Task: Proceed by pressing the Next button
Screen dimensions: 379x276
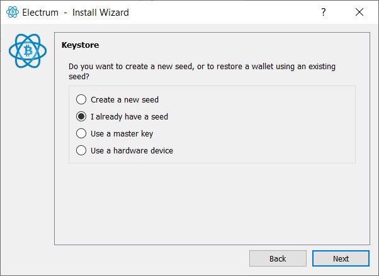Action: coord(341,258)
